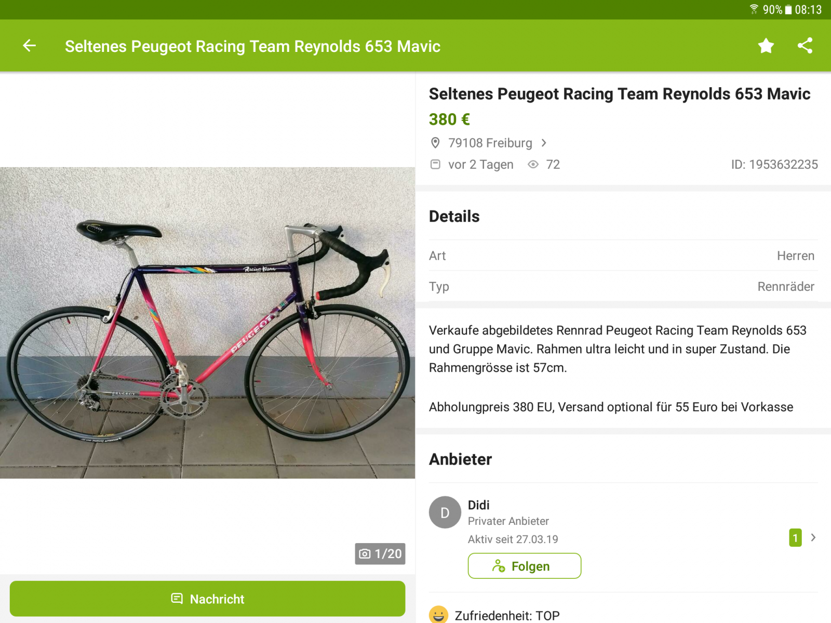Send a Nachricht to the seller

tap(207, 599)
